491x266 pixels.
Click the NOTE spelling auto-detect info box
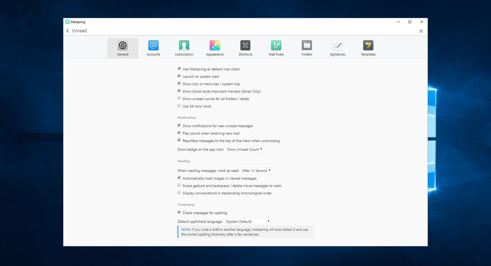coord(246,232)
